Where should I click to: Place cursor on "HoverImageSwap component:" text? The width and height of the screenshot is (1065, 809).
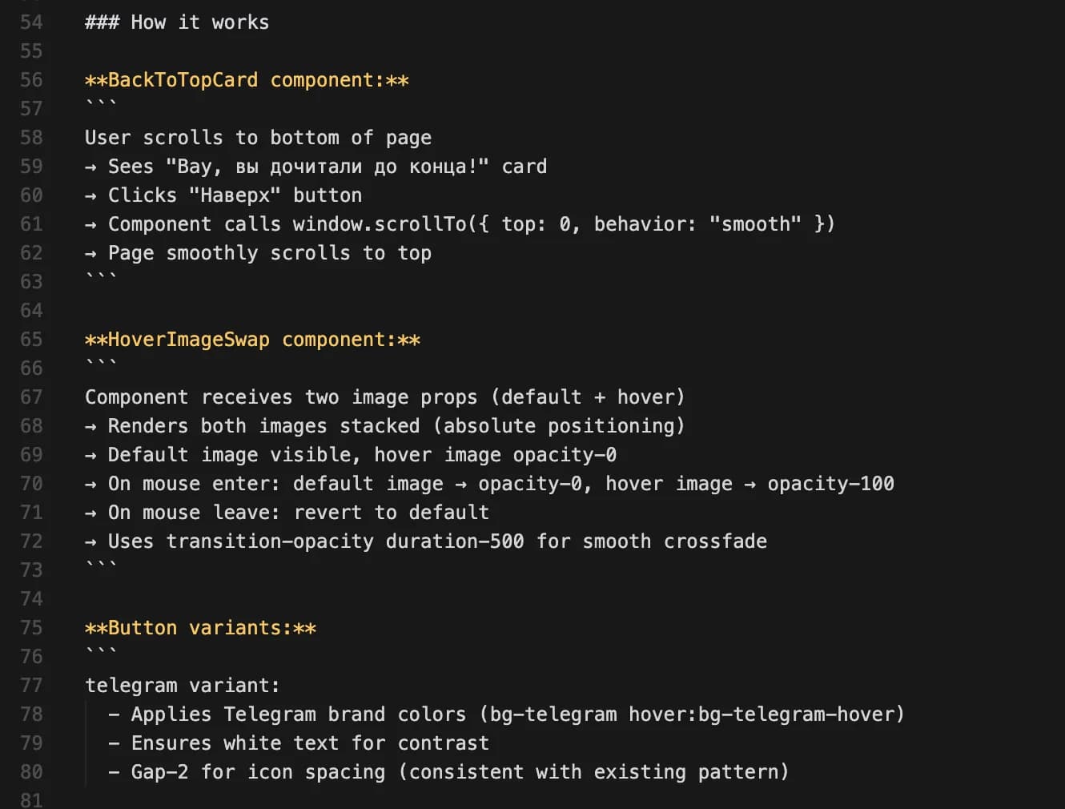[x=251, y=340]
